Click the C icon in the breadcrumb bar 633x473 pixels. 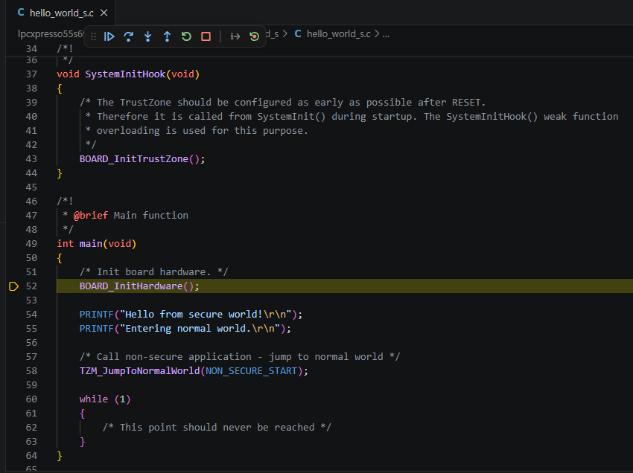pyautogui.click(x=298, y=33)
